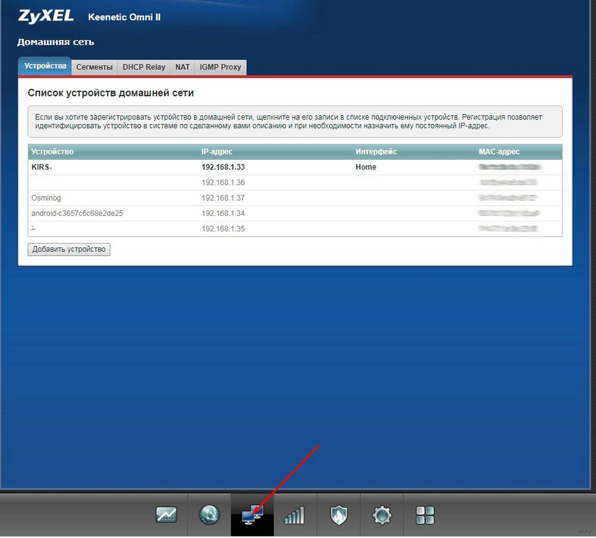The image size is (596, 538).
Task: Open the Home network computers icon
Action: (x=252, y=515)
